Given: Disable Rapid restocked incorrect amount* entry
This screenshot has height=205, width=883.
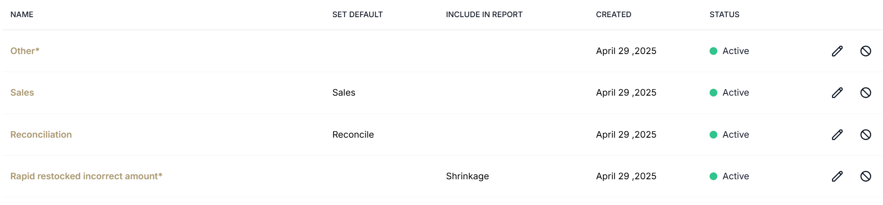Looking at the screenshot, I should coord(865,176).
